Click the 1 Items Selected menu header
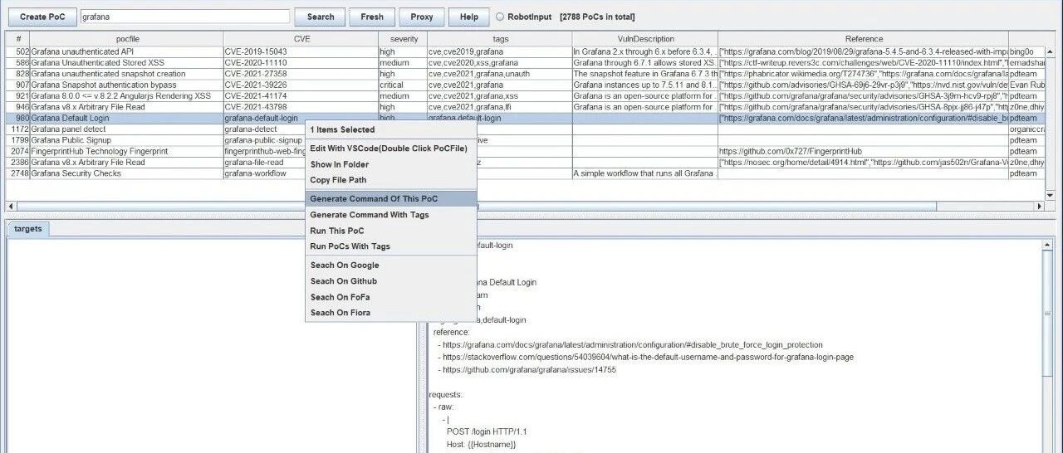Viewport: 1063px width, 453px height. (x=390, y=129)
